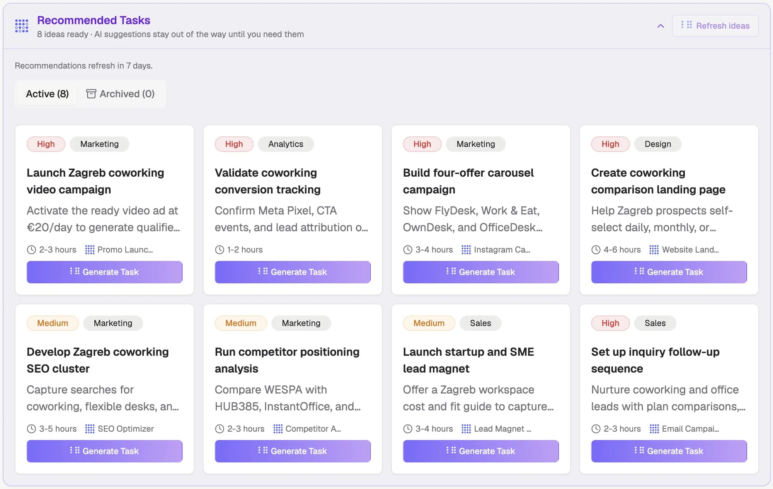Open the Archived (0) tab
This screenshot has height=489, width=773.
(x=120, y=94)
